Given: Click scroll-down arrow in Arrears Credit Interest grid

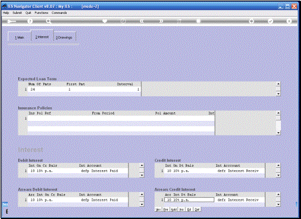Looking at the screenshot, I should click(278, 204).
